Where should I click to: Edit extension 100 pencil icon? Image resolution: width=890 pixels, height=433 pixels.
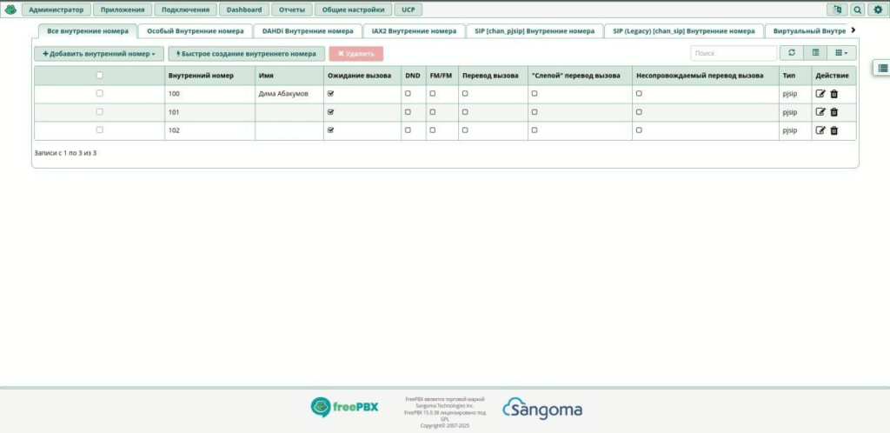tap(820, 94)
